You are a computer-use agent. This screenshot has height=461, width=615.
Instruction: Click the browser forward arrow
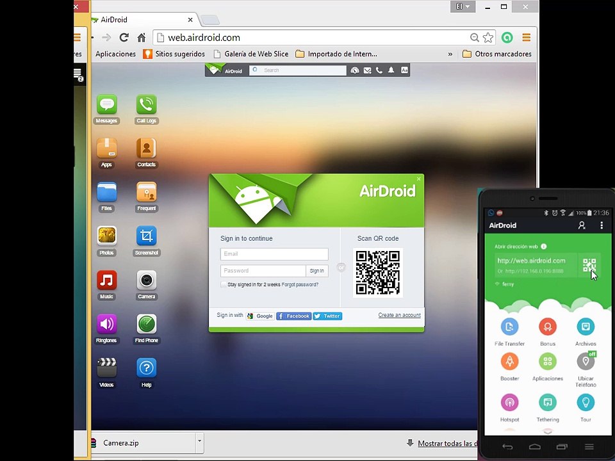click(106, 38)
